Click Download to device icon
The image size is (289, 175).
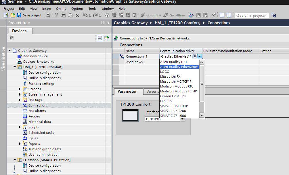click(114, 15)
